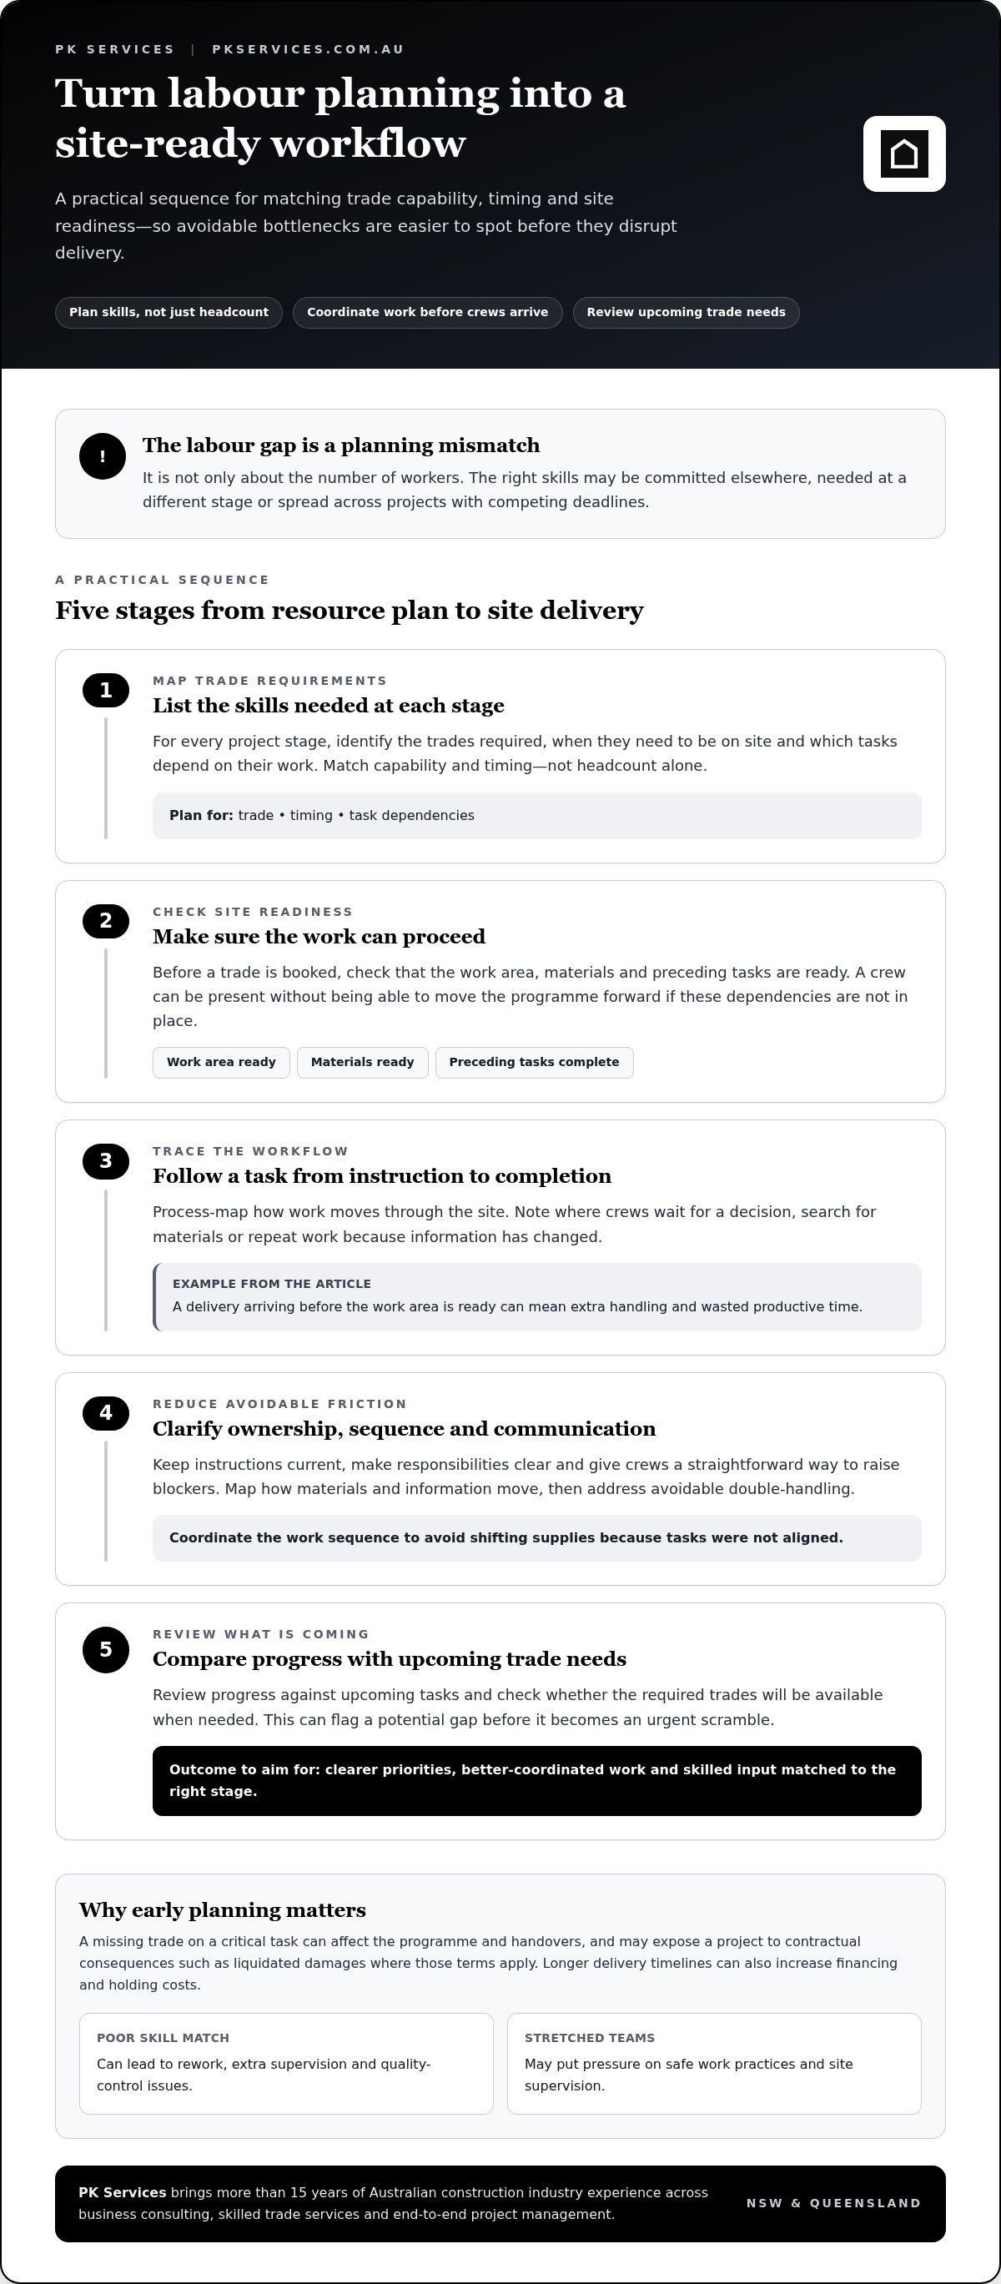Screen dimensions: 1001x2284
Task: Select the stage 2 number badge
Action: 105,920
